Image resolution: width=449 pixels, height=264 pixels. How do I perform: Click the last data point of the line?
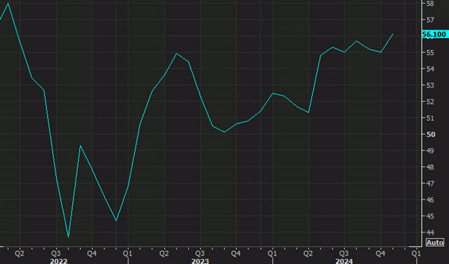[x=393, y=34]
